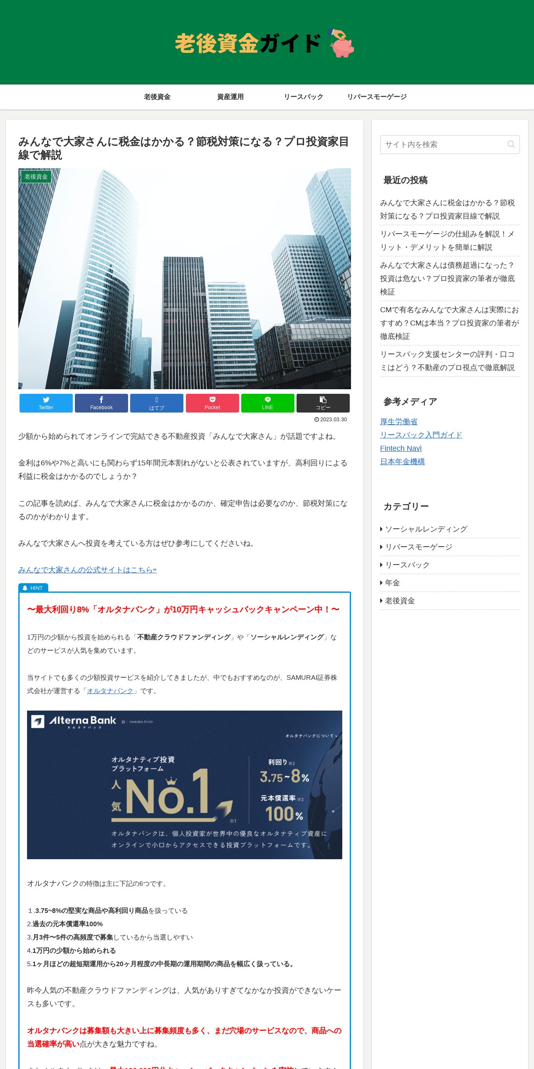Screen dimensions: 534x1069
Task: Open the 老後資金 menu item
Action: click(x=157, y=97)
